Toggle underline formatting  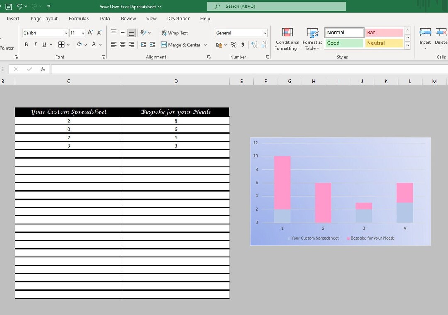coord(44,44)
